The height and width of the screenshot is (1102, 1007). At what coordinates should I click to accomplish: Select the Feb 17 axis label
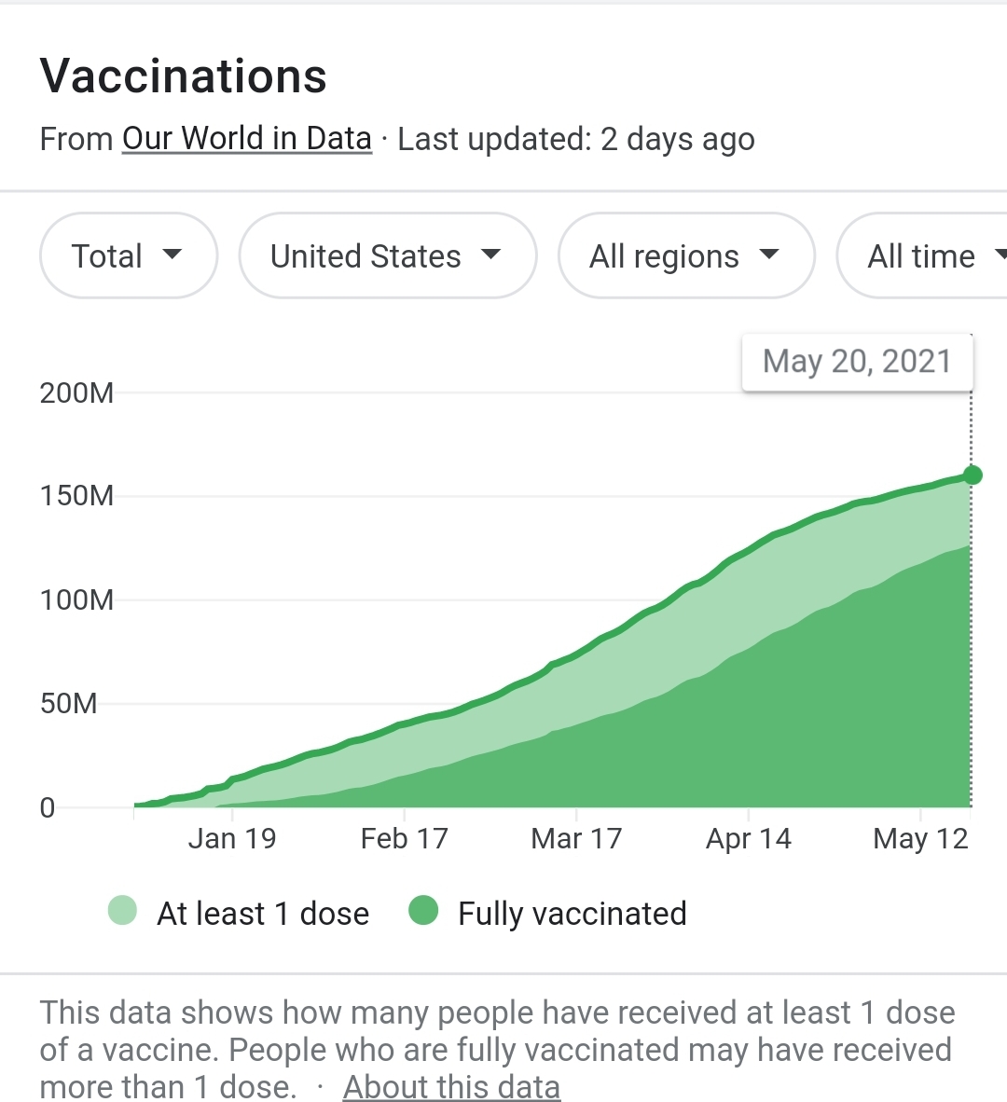tap(404, 839)
